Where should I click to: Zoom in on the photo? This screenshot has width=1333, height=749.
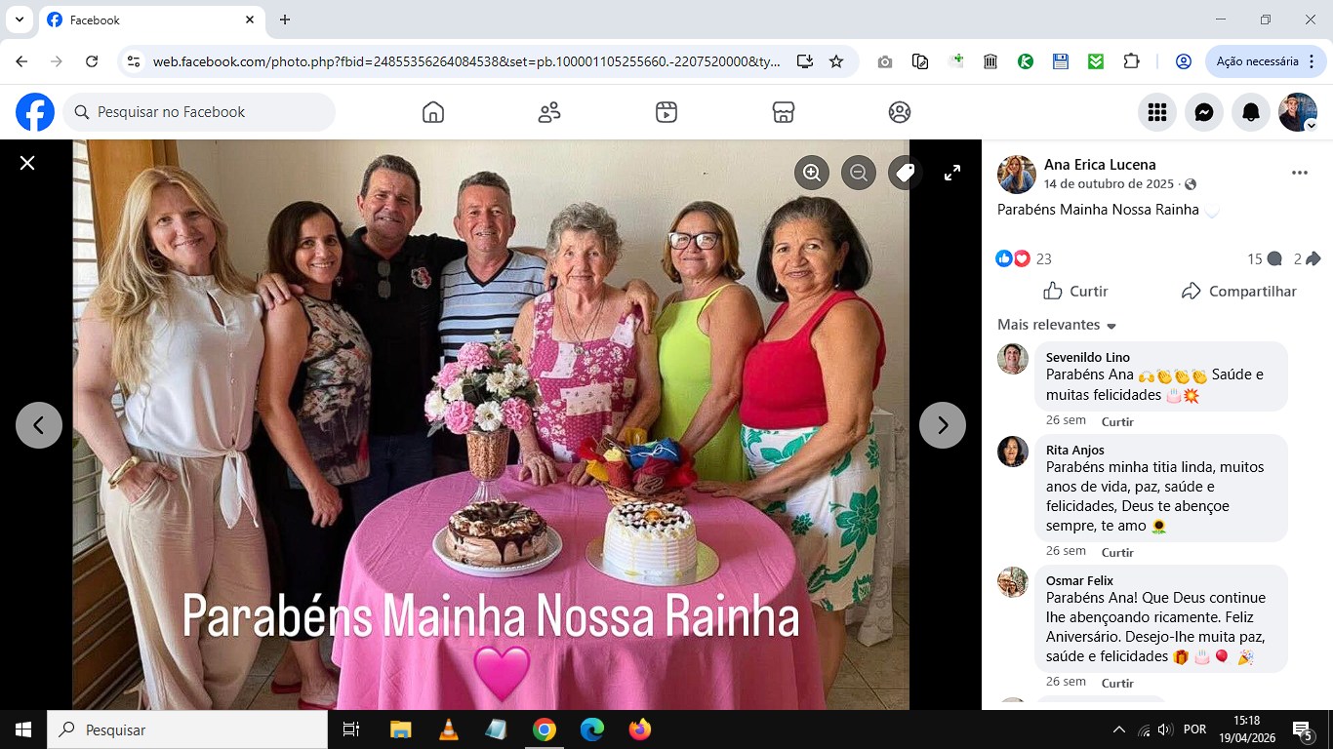tap(812, 173)
